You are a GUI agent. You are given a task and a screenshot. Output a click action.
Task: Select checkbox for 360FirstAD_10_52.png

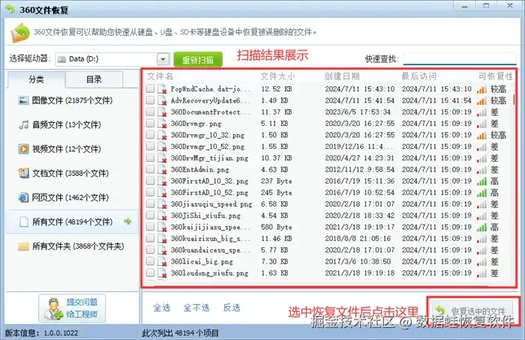point(150,192)
